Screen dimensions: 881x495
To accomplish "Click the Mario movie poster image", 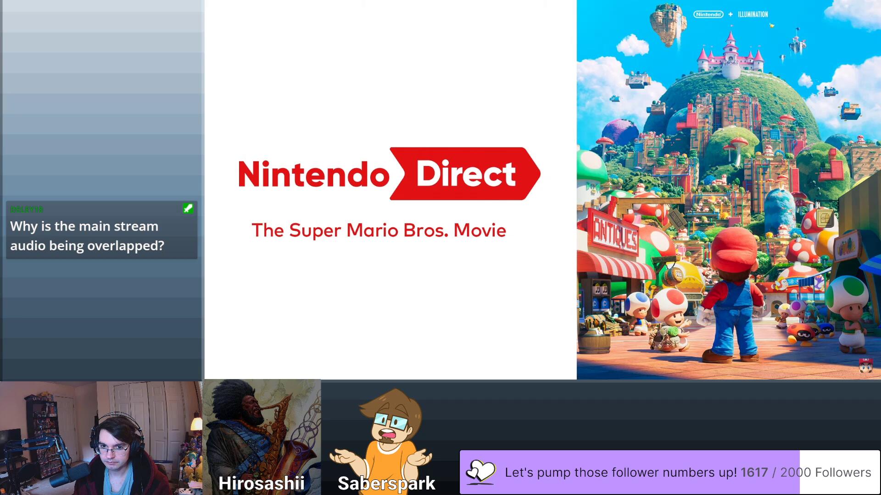I will pyautogui.click(x=729, y=189).
